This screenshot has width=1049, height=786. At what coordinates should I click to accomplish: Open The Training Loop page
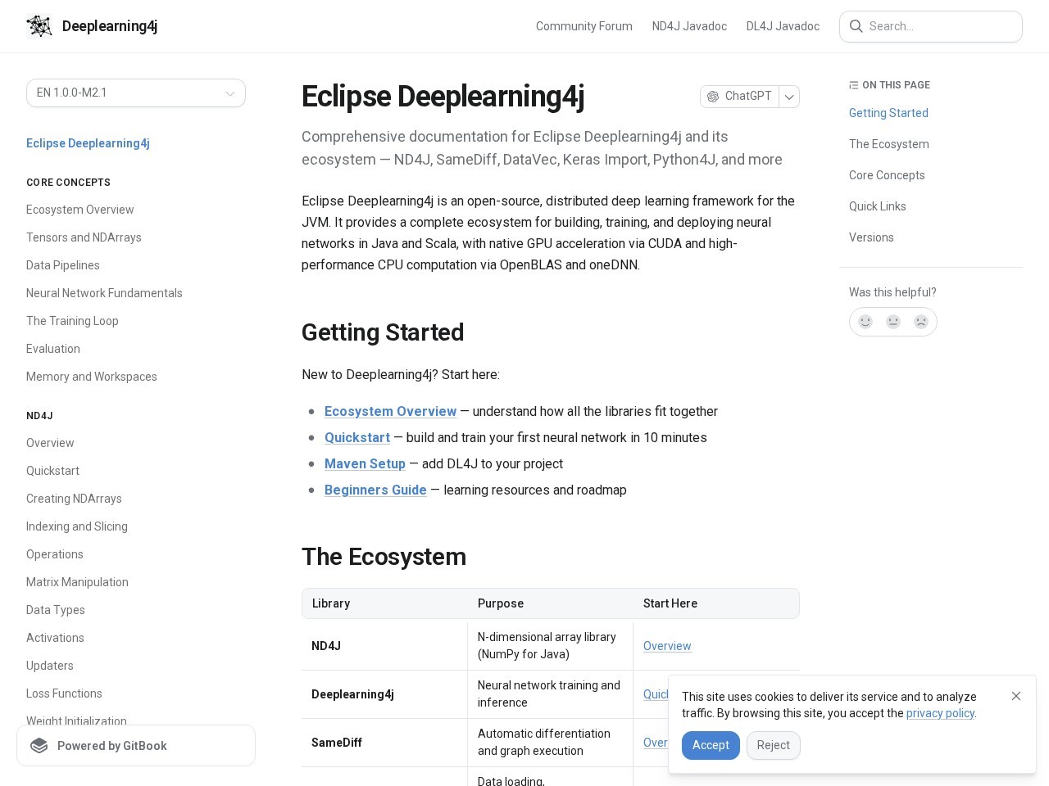72,321
